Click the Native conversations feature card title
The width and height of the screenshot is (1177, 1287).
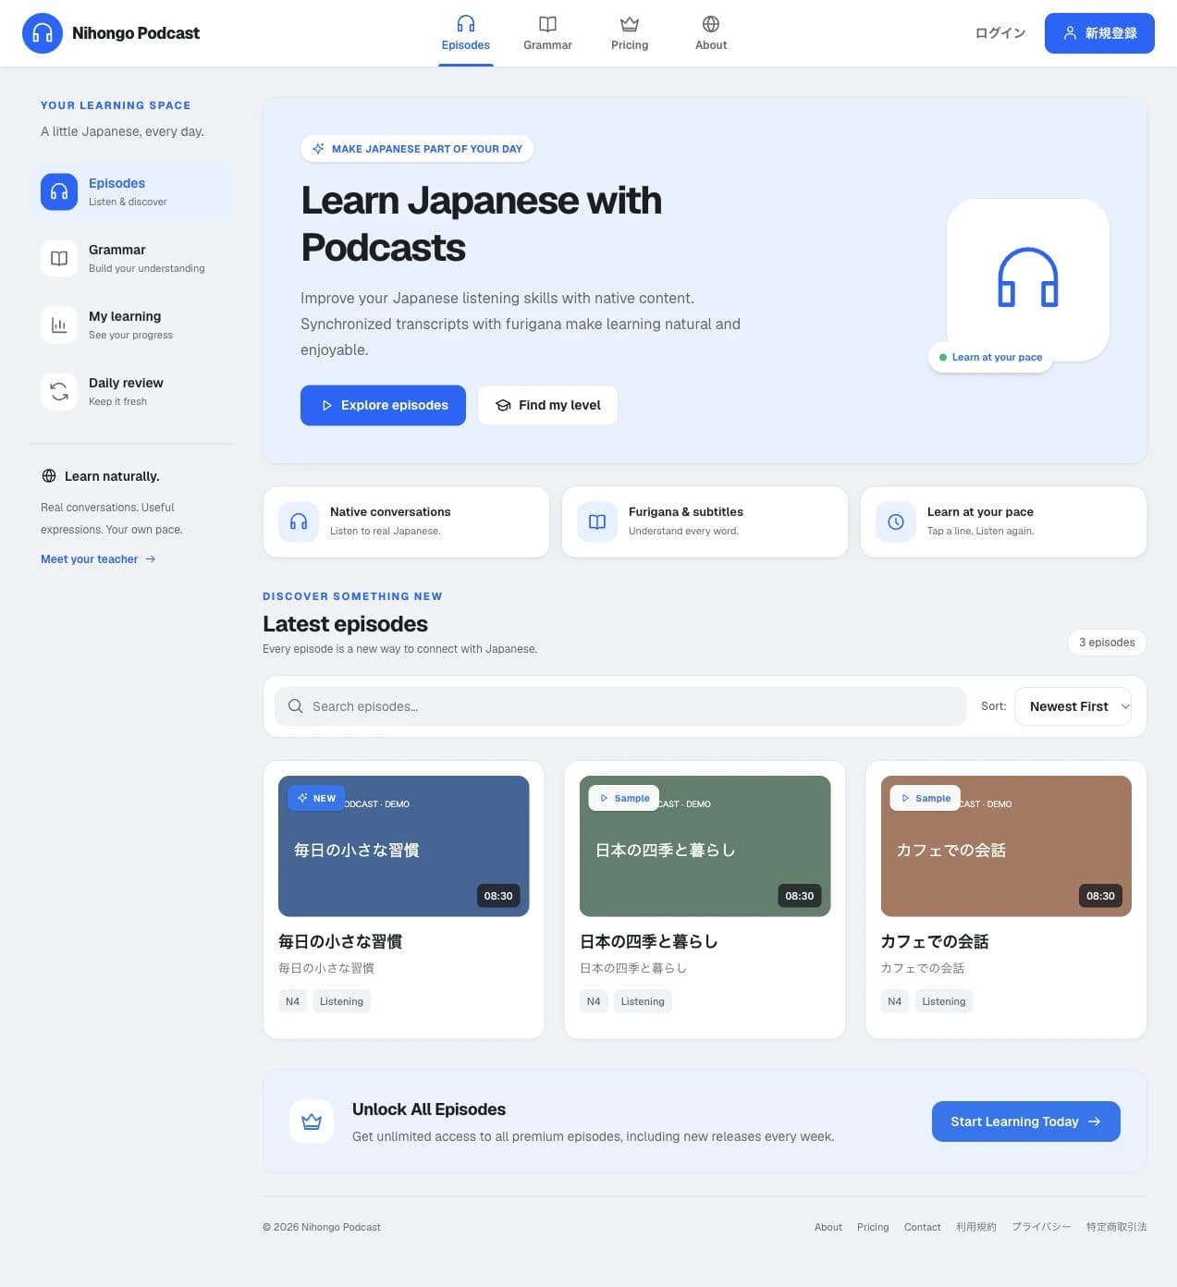[x=390, y=512]
